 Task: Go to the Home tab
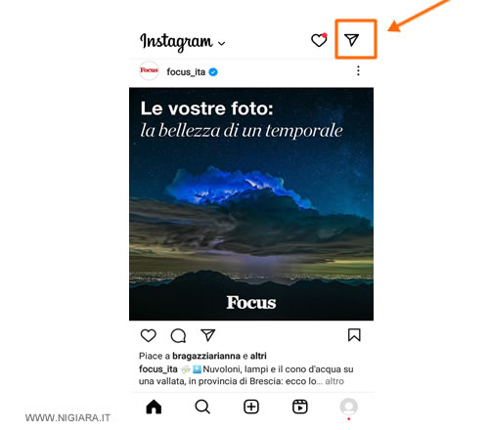click(154, 407)
